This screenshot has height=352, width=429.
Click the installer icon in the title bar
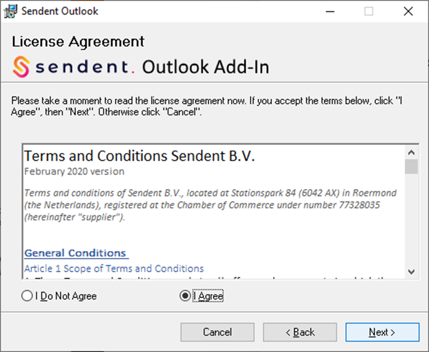coord(10,11)
